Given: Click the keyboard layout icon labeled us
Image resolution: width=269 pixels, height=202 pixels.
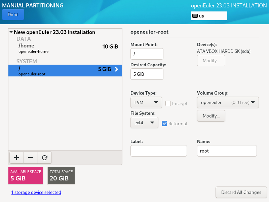Looking at the screenshot, I should (195, 16).
